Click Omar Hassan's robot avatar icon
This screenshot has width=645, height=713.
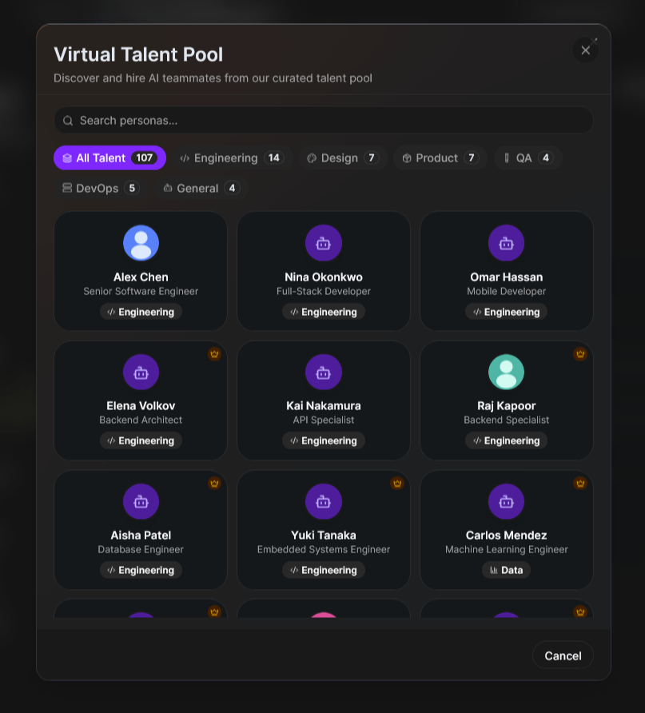tap(506, 243)
